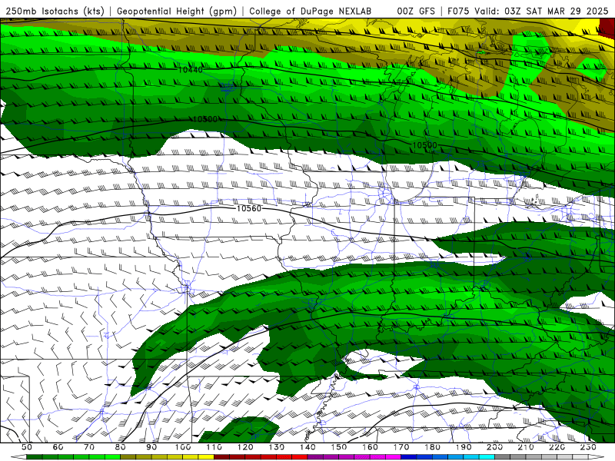615x461 pixels.
Task: Click the 90 value on the color scale
Action: 151,447
